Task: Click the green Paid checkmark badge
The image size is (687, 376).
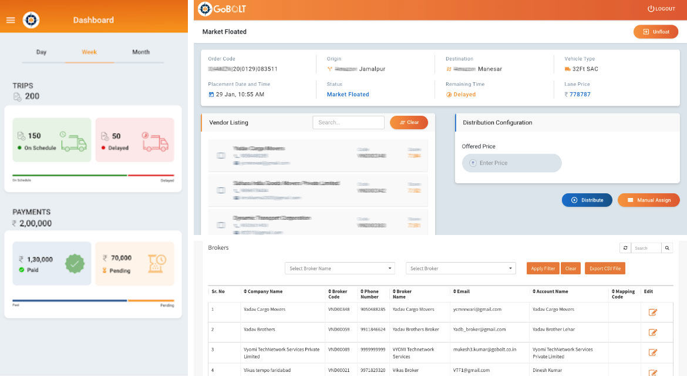Action: (x=75, y=263)
